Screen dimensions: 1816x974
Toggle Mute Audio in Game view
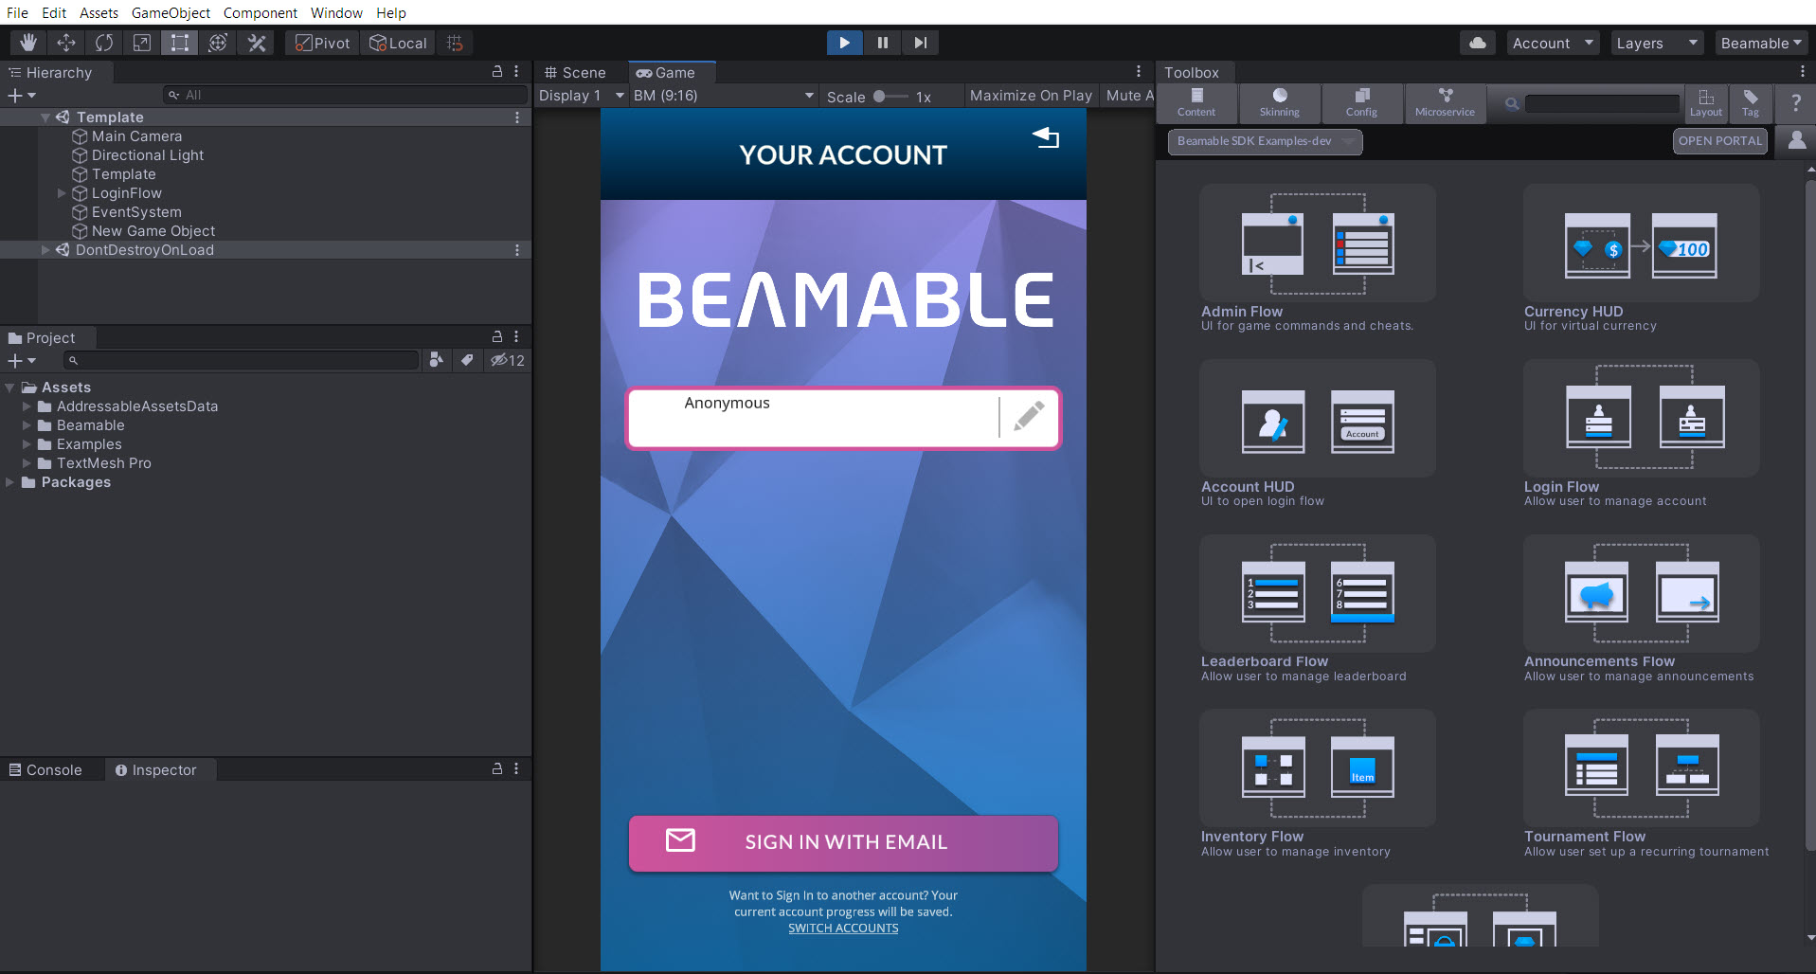1129,96
